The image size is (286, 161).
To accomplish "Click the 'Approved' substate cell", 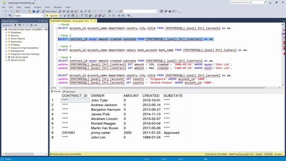I will click(x=172, y=133).
